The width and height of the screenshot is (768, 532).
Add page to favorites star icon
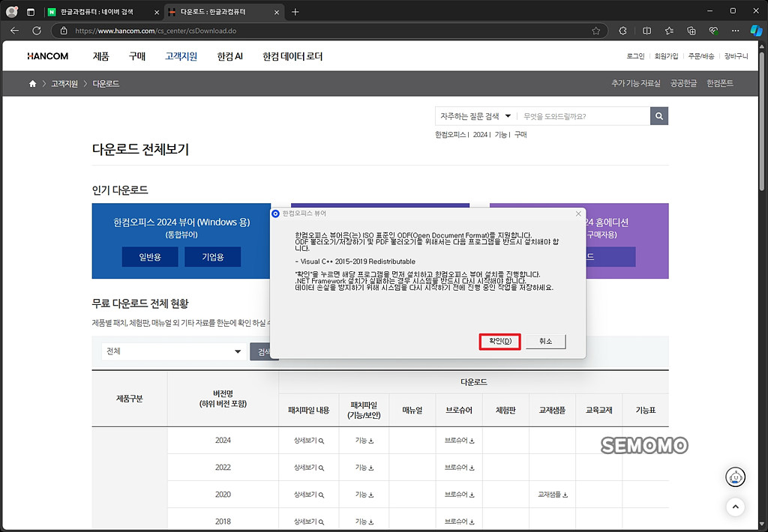(x=595, y=31)
